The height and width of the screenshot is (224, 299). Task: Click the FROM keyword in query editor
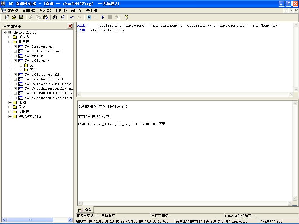coord(81,30)
